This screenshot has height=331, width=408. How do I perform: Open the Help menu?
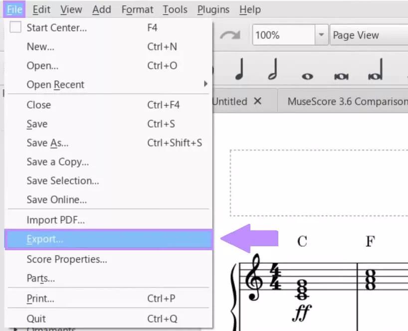[249, 9]
